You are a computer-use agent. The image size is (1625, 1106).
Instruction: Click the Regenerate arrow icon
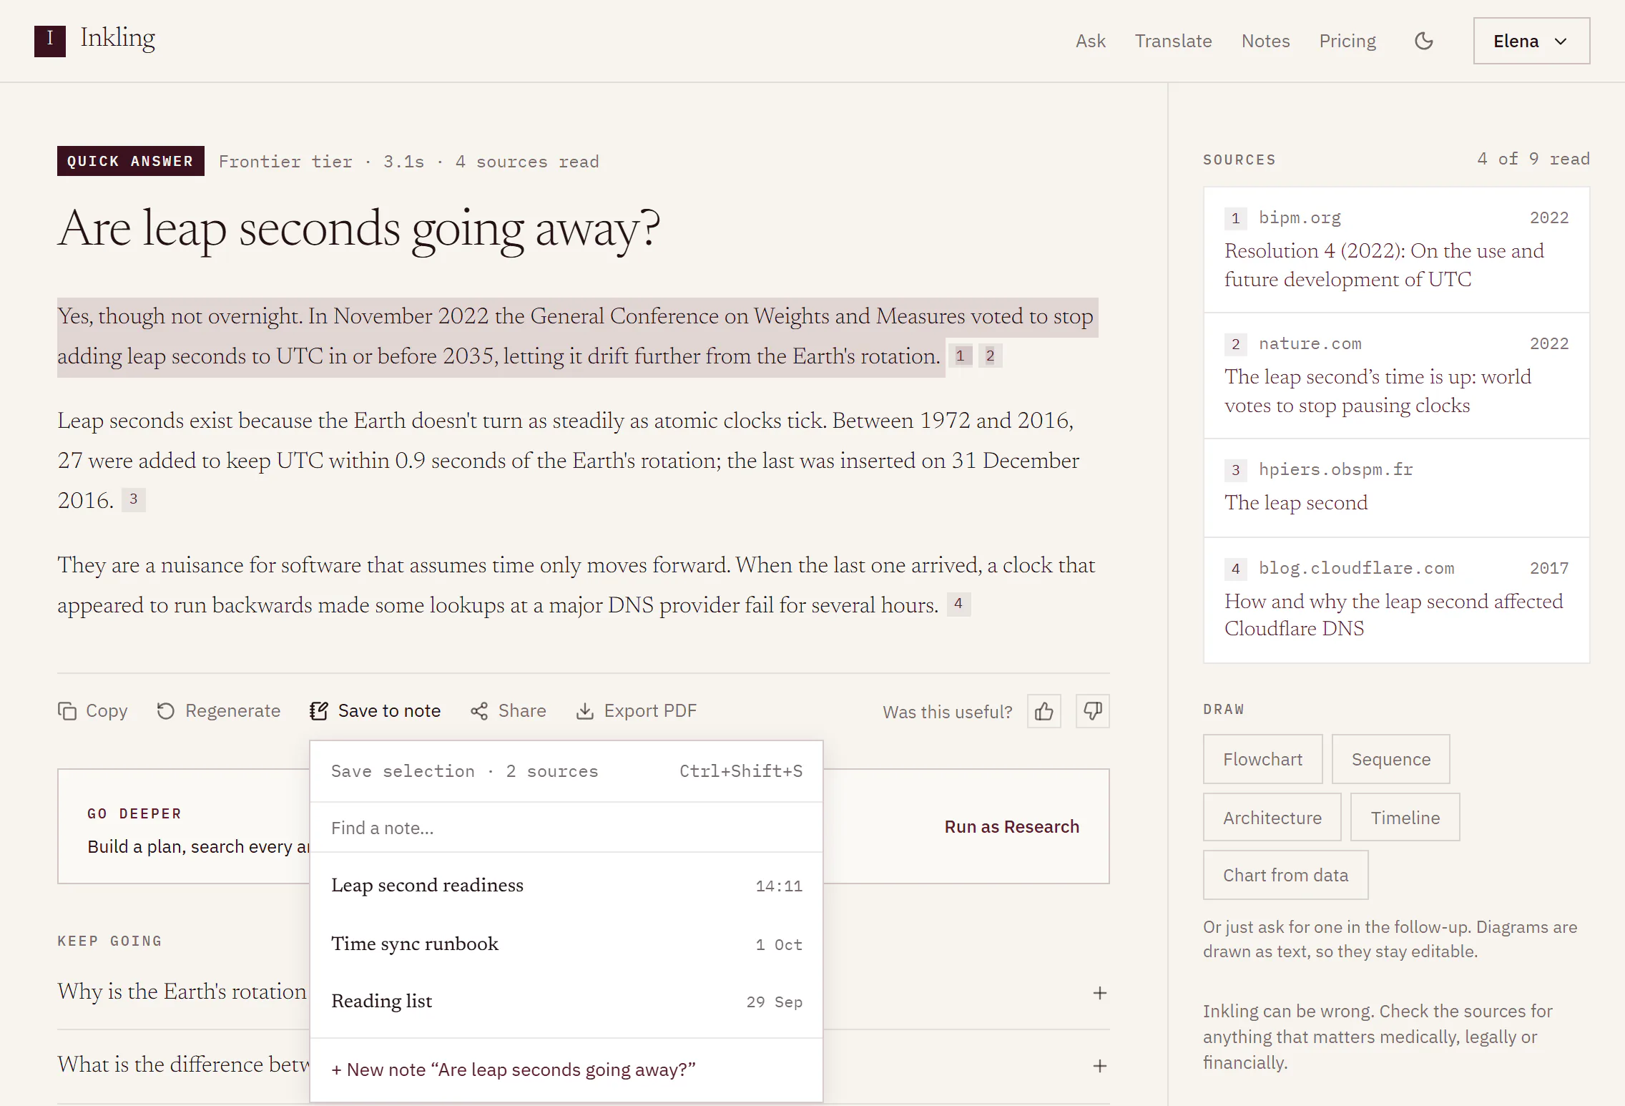[166, 711]
